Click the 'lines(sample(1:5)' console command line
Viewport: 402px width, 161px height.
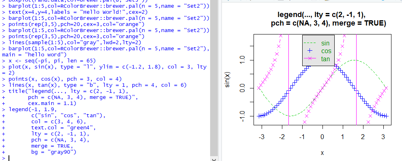[x=71, y=42]
